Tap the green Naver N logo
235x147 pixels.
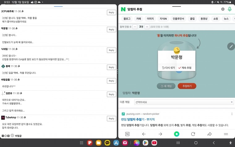(x=123, y=9)
